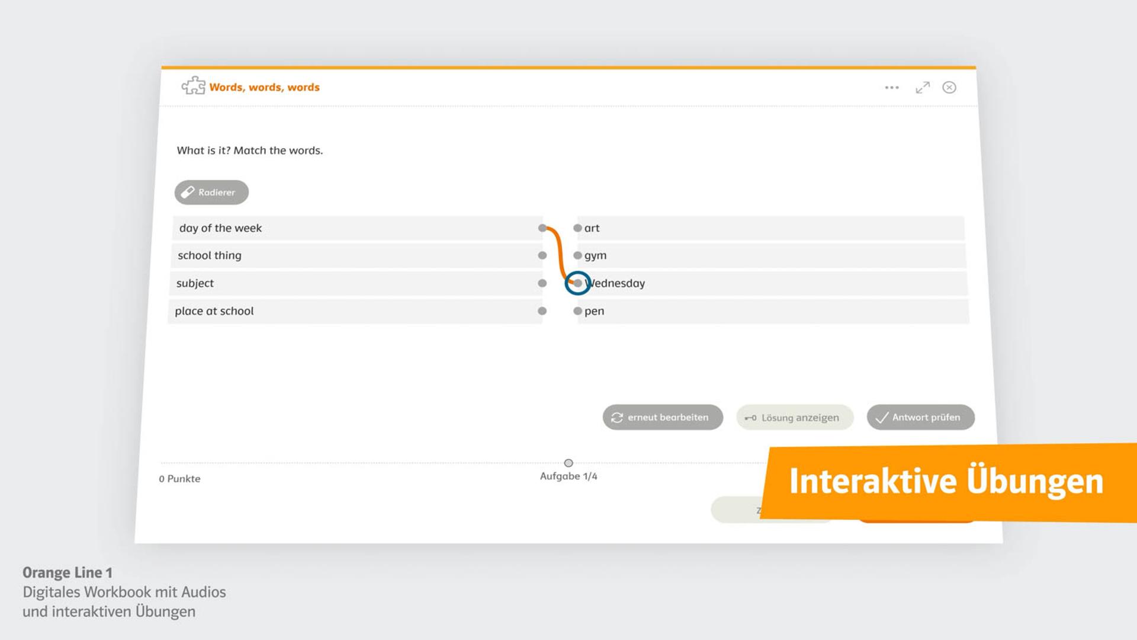Select connector dot beside 'Wednesday'
Screen dimensions: 1137x640
(577, 283)
